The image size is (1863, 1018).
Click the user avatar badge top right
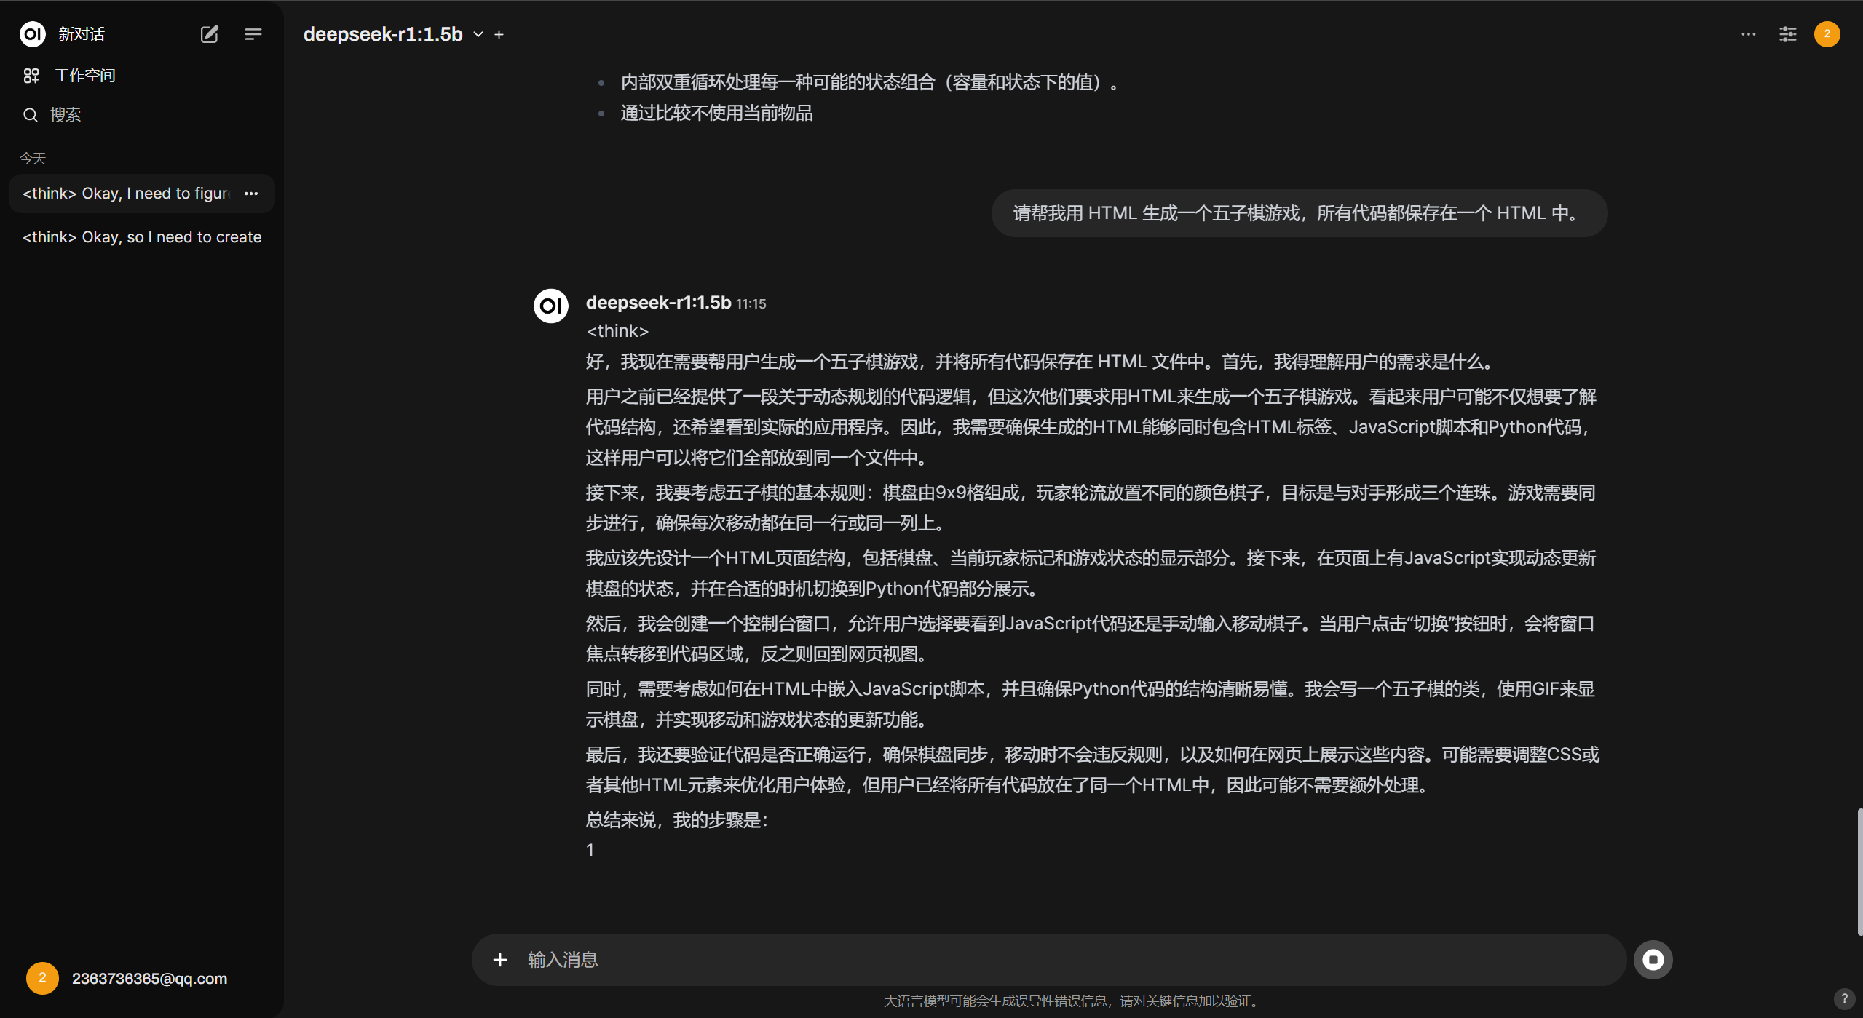1827,33
